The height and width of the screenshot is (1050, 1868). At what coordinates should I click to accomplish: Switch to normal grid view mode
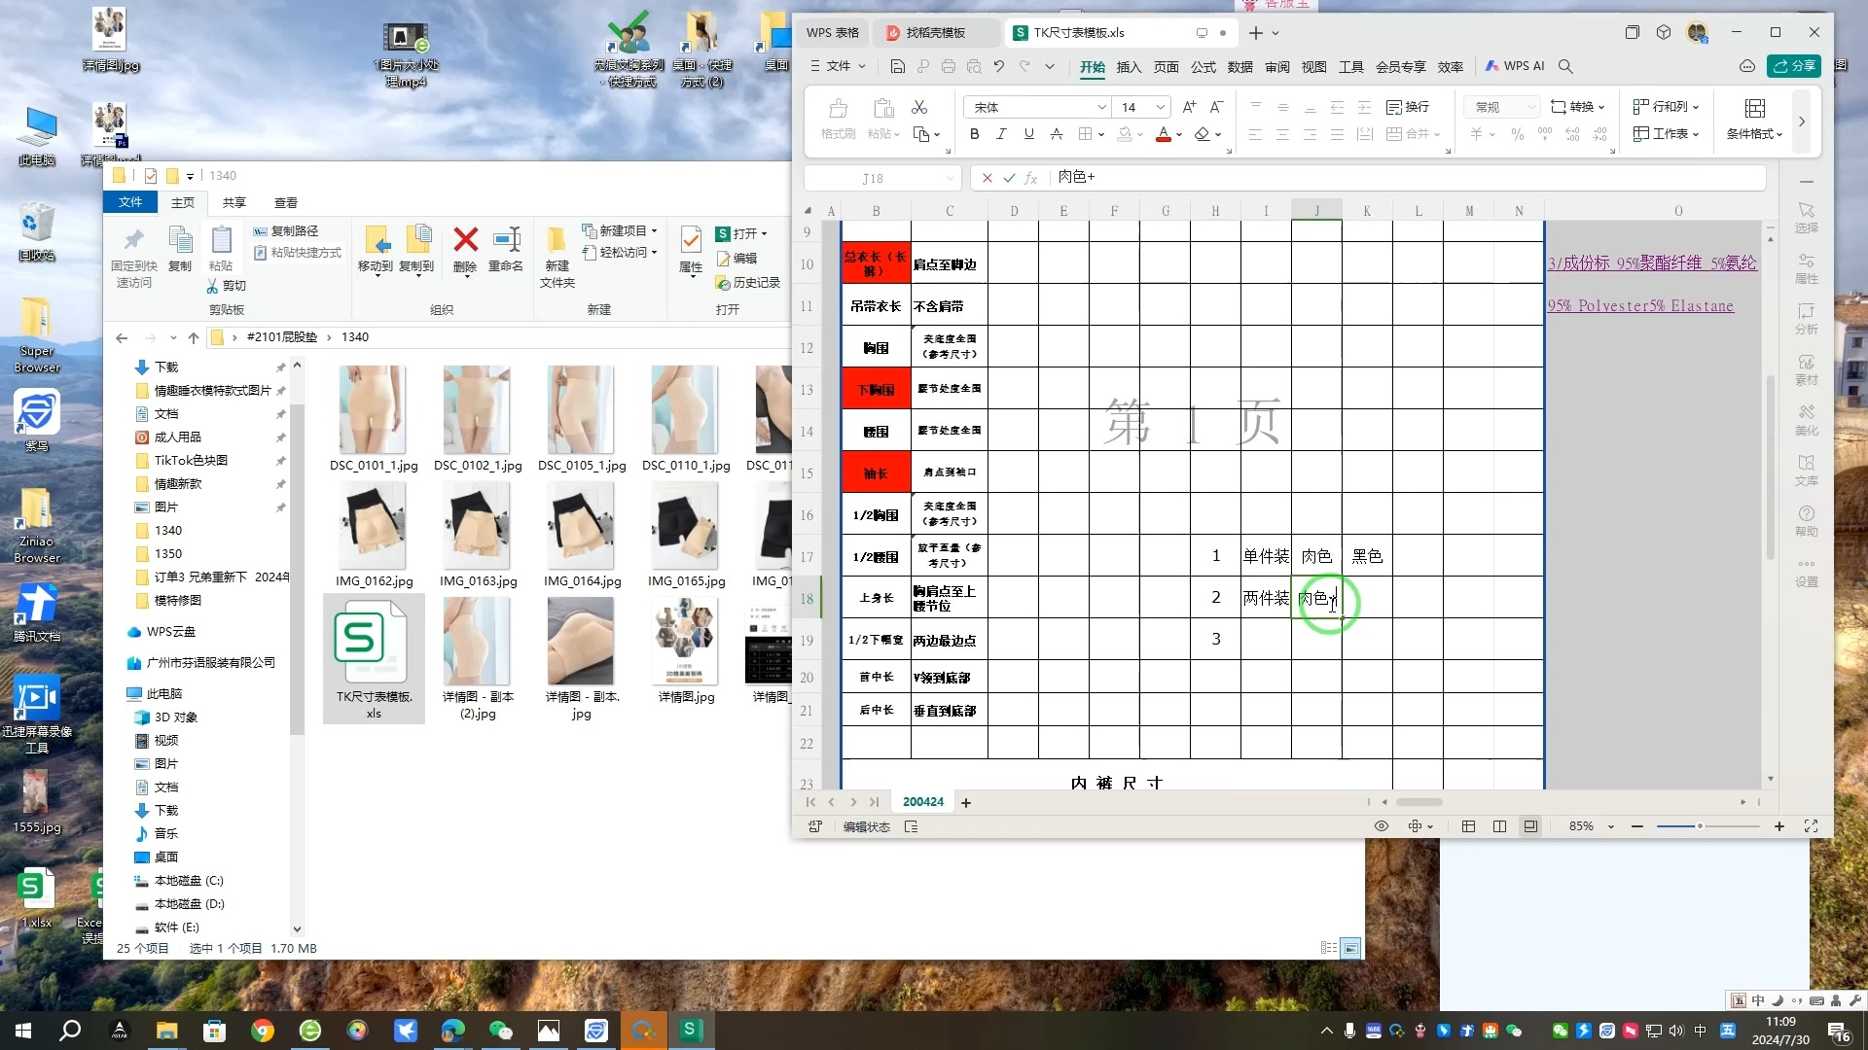click(1468, 826)
